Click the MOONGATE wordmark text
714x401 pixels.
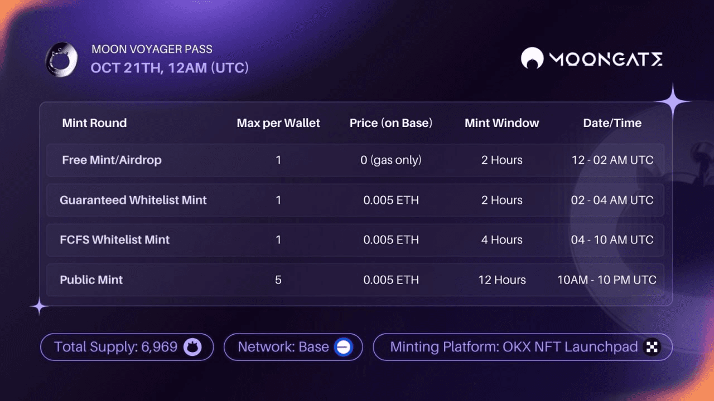click(x=606, y=59)
